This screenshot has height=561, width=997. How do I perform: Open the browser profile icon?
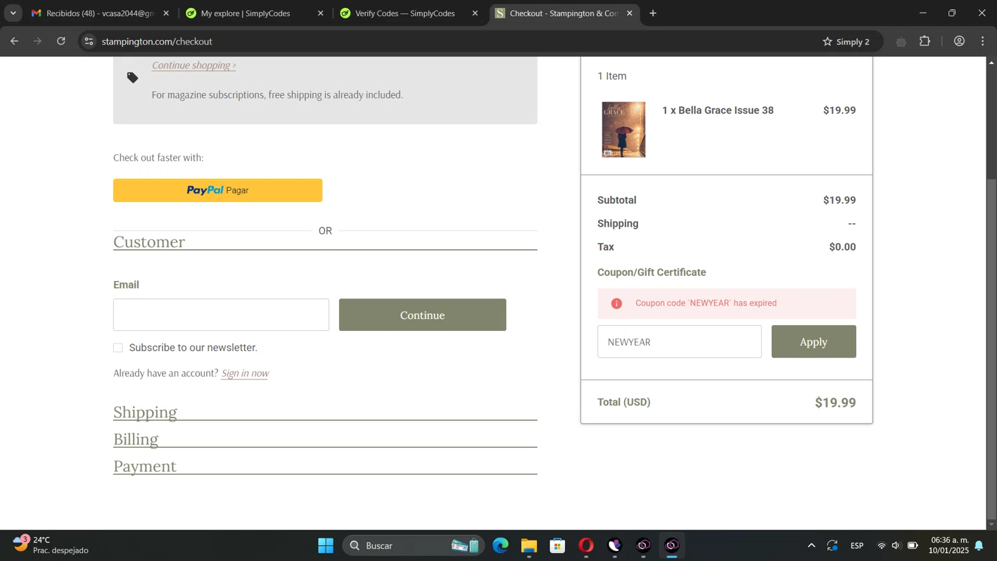click(x=959, y=41)
